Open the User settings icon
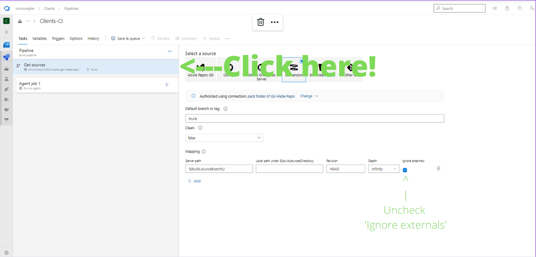Screen dimensions: 536x257 532,8
